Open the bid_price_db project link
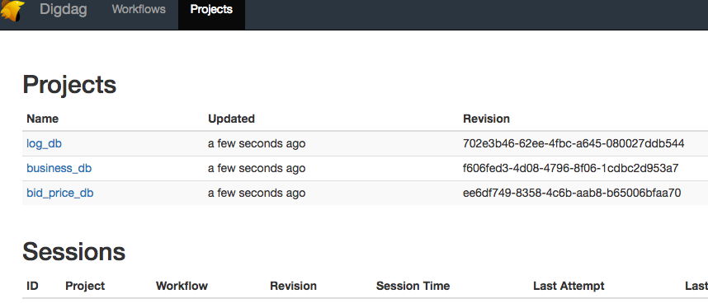The width and height of the screenshot is (708, 308). (x=60, y=194)
